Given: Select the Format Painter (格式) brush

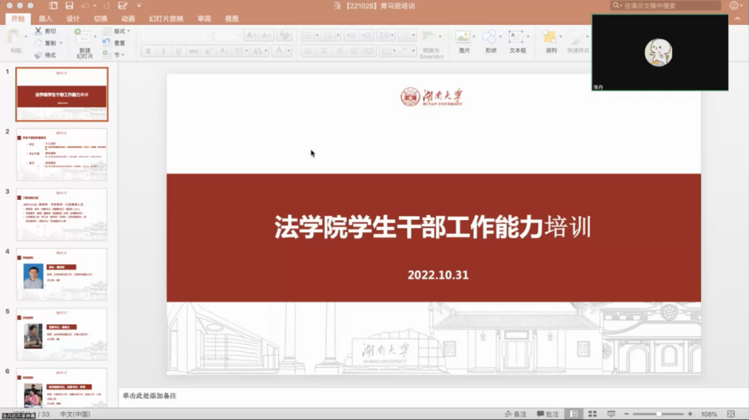Looking at the screenshot, I should click(38, 55).
